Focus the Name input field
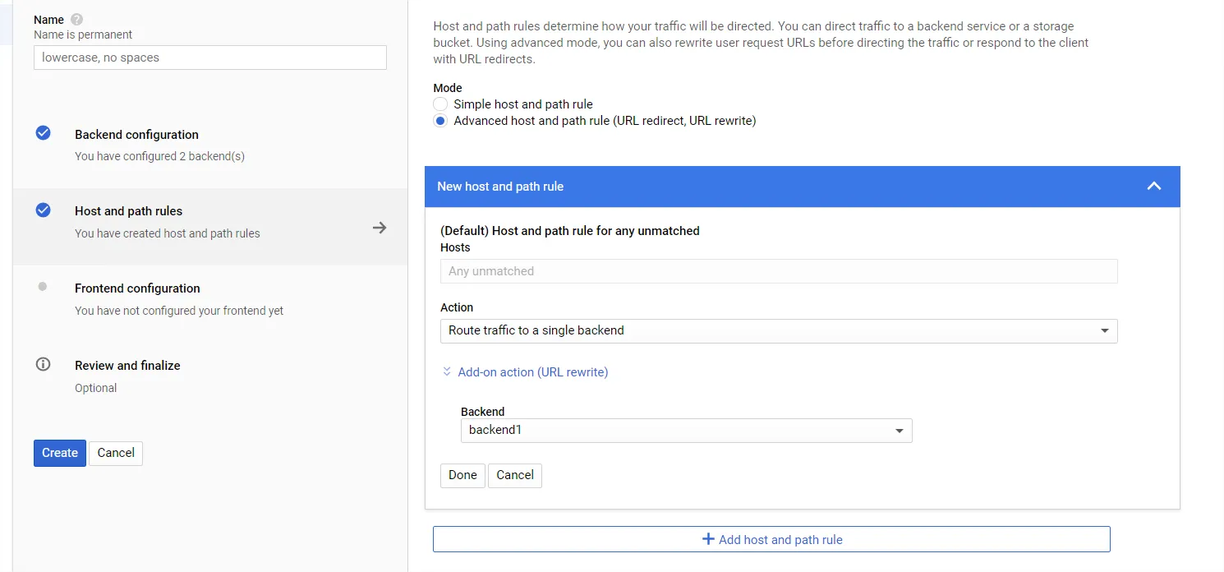Image resolution: width=1224 pixels, height=572 pixels. [x=209, y=58]
